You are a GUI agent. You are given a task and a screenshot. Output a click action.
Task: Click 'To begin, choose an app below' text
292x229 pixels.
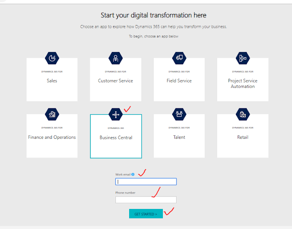pos(154,36)
